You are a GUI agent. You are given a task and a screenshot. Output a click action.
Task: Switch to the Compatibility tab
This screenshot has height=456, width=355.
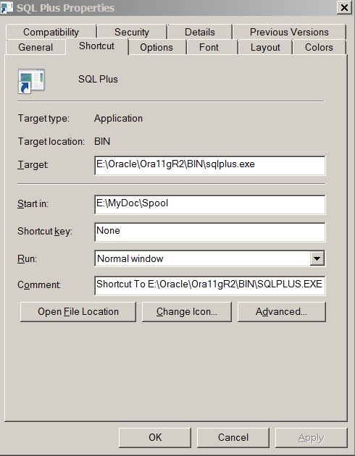point(51,32)
